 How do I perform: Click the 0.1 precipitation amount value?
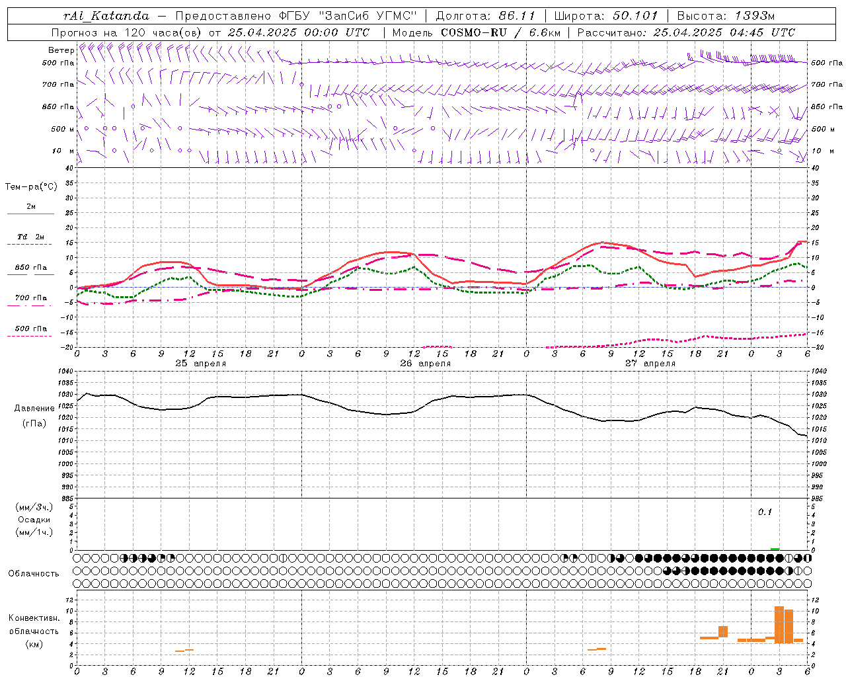(765, 512)
